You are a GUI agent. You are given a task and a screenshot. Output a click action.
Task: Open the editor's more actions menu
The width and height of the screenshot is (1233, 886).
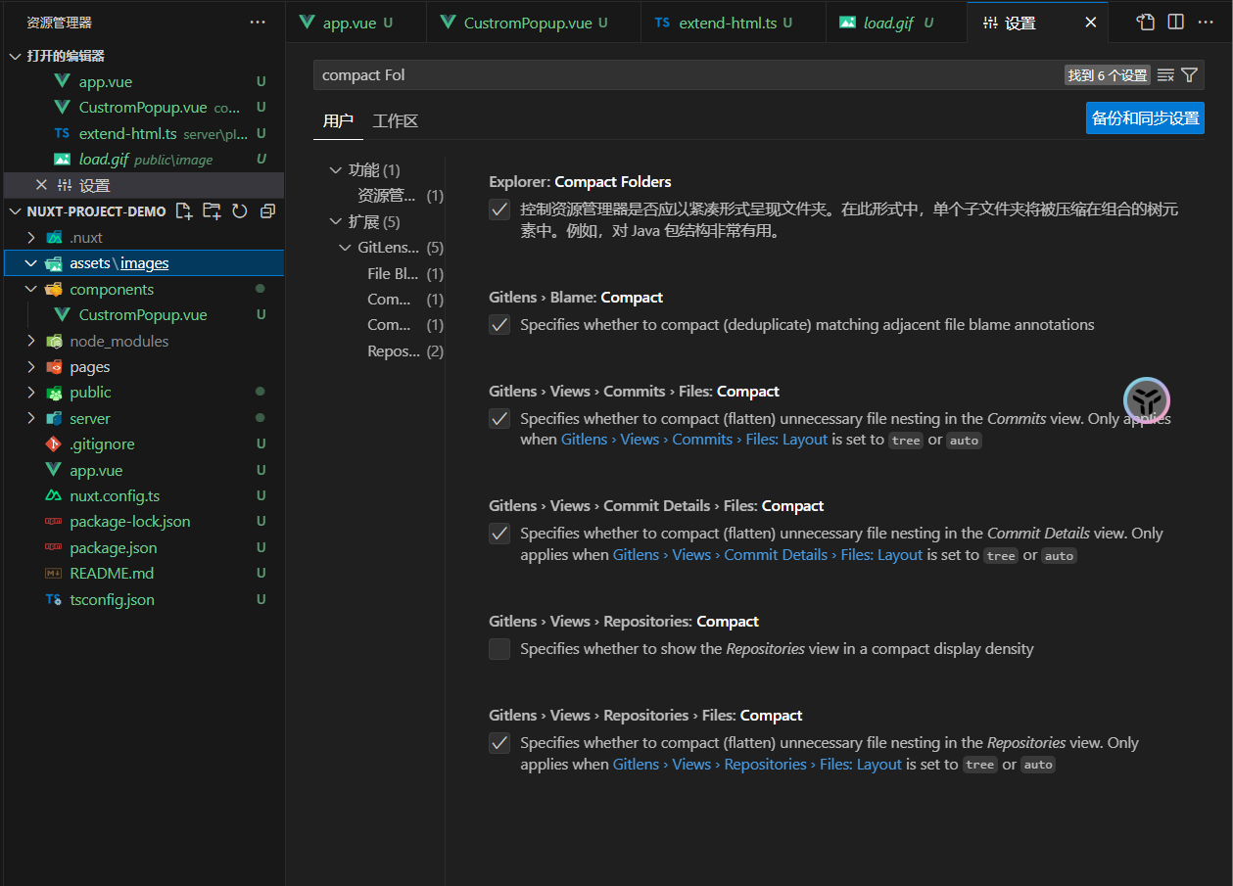pos(1206,23)
